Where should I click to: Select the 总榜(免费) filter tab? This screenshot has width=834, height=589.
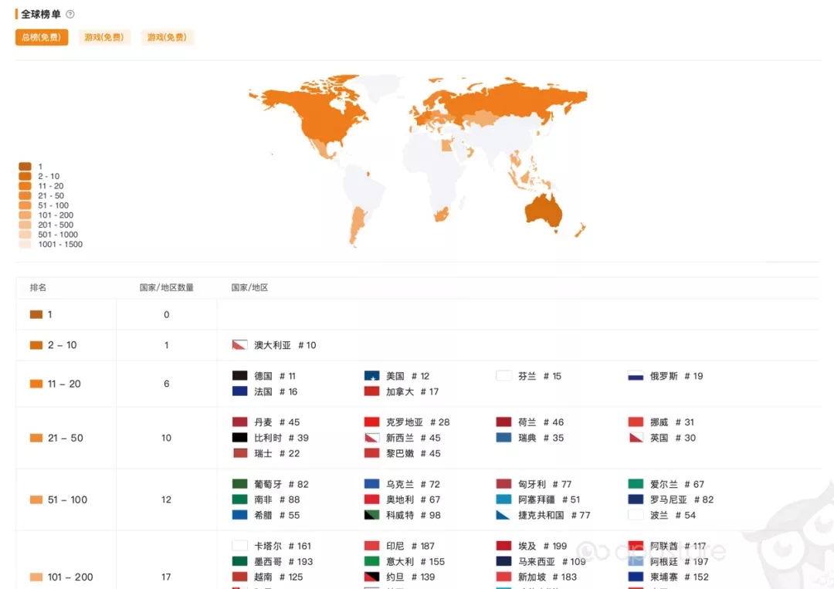41,36
